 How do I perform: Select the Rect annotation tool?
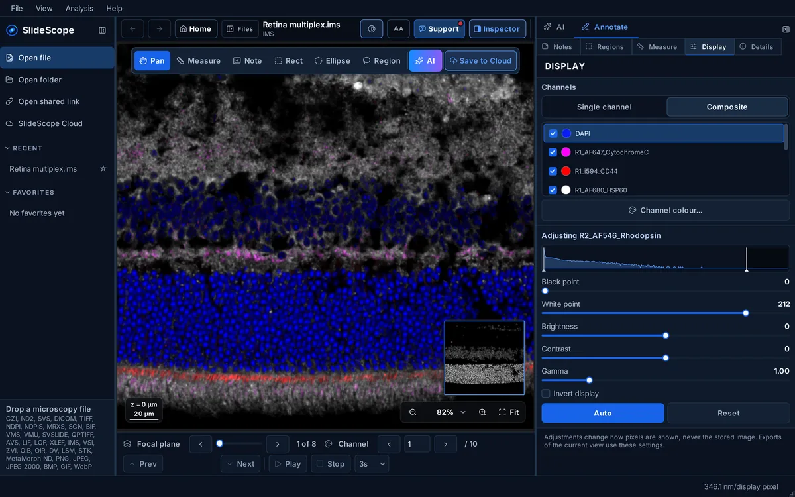click(x=289, y=61)
